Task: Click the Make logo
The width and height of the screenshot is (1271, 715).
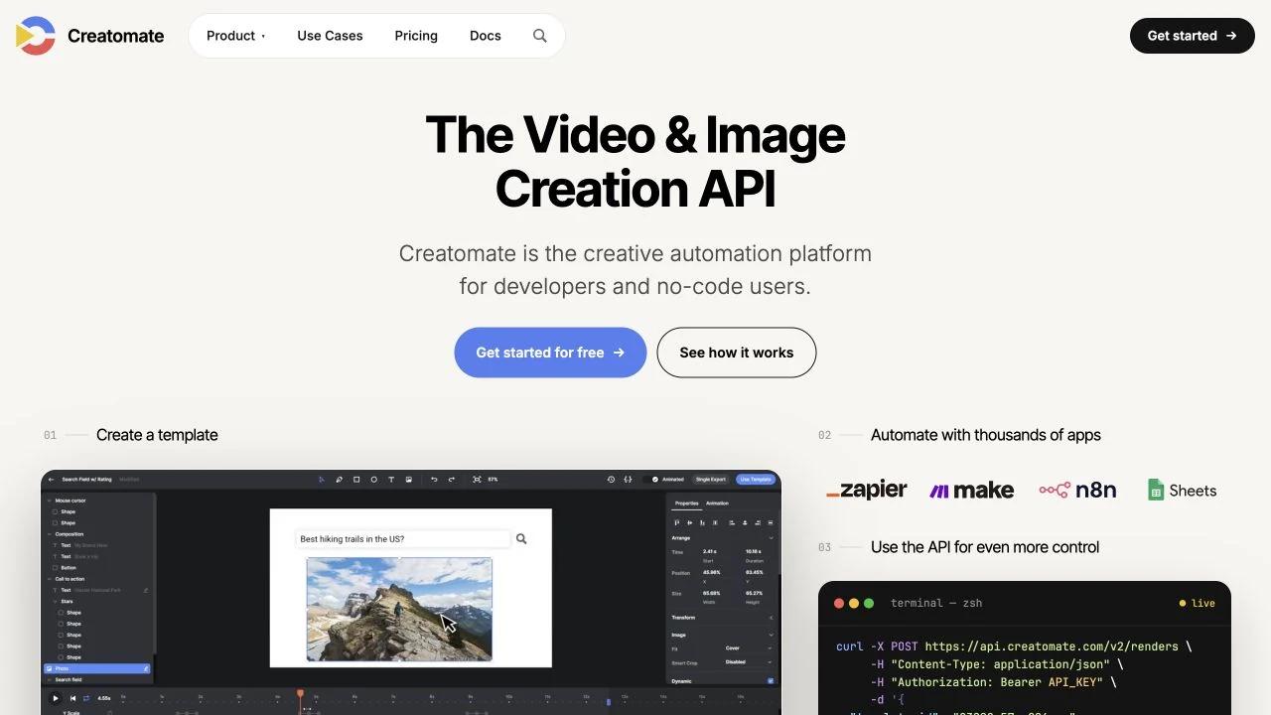Action: 972,491
